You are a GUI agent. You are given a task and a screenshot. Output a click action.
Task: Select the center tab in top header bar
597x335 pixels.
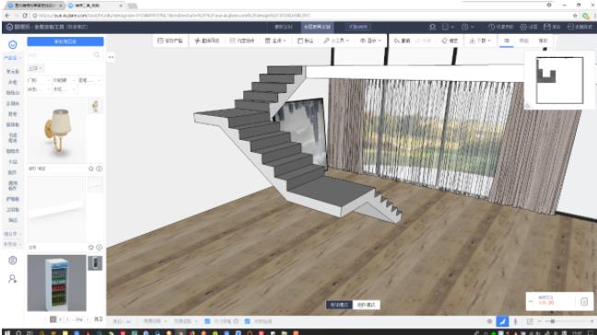[318, 27]
